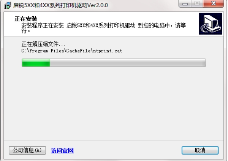Click the ntprint.cat file path text

pyautogui.click(x=72, y=51)
